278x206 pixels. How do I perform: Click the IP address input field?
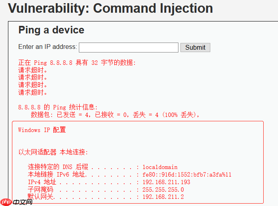point(128,47)
